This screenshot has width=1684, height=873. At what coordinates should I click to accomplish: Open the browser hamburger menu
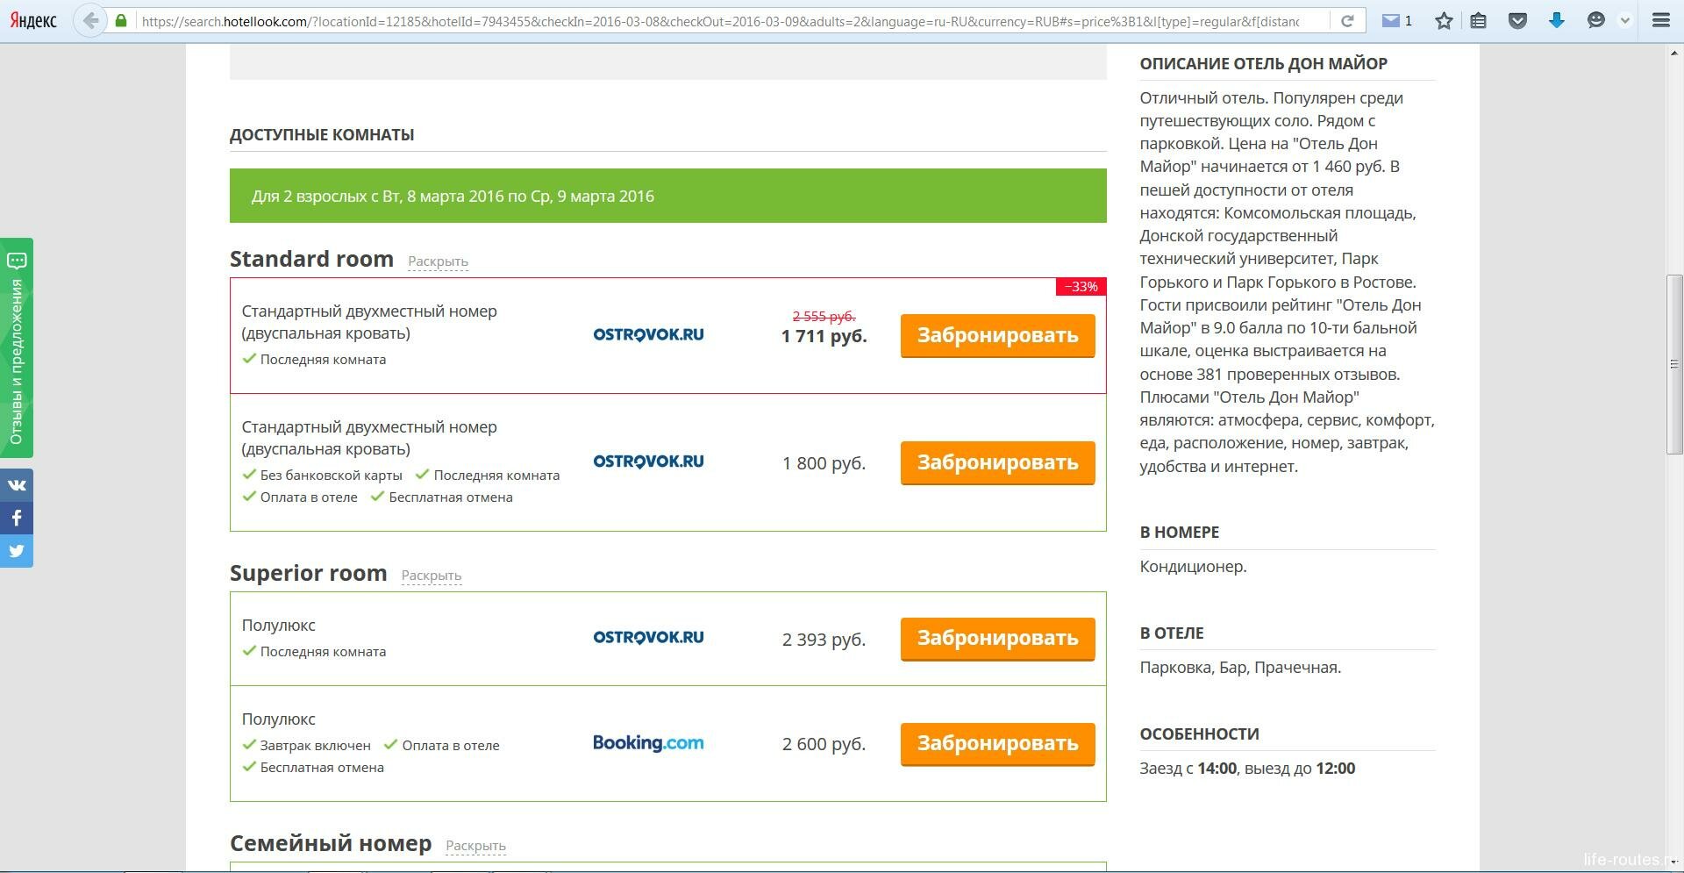click(1660, 21)
